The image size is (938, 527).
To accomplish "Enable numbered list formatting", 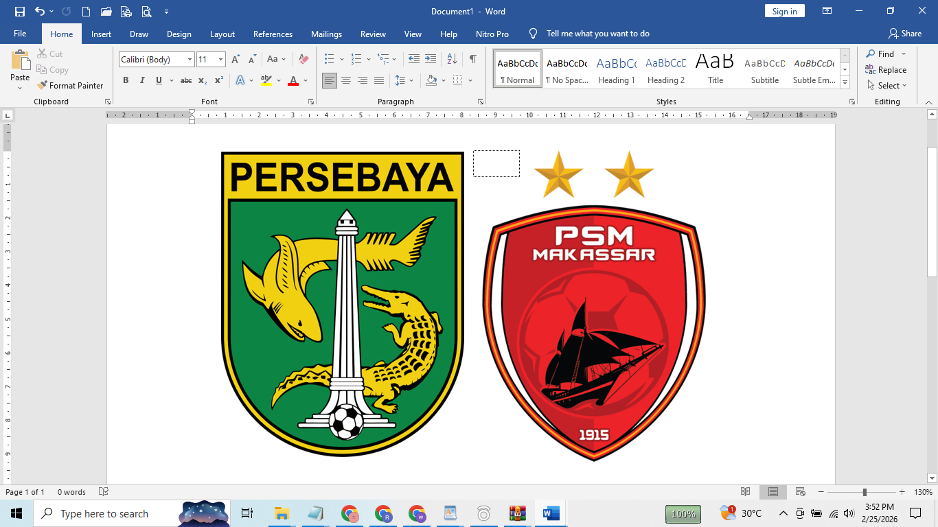I will pyautogui.click(x=355, y=60).
